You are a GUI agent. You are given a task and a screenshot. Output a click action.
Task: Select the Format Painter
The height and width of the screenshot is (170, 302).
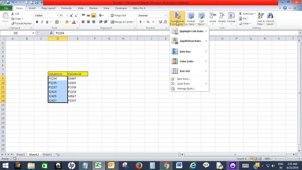(x=21, y=23)
